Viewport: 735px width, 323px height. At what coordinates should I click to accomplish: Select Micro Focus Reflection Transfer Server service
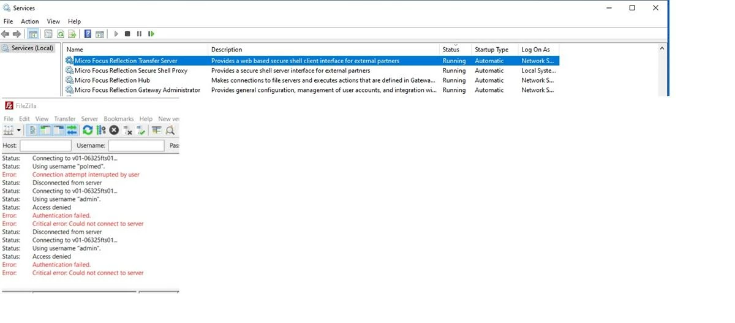click(x=126, y=61)
